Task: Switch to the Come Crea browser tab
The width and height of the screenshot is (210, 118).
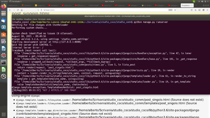Action: pyautogui.click(x=120, y=5)
